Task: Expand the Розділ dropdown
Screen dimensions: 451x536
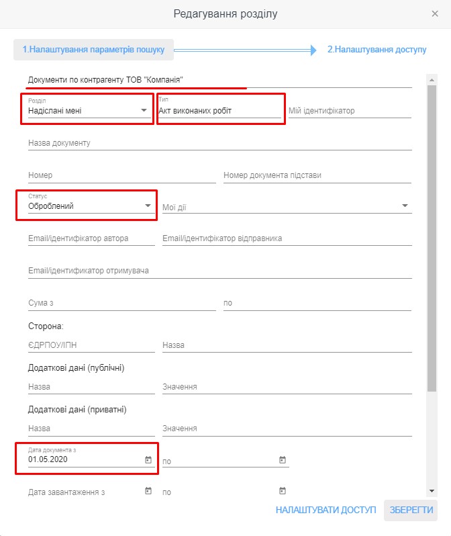Action: tap(144, 111)
